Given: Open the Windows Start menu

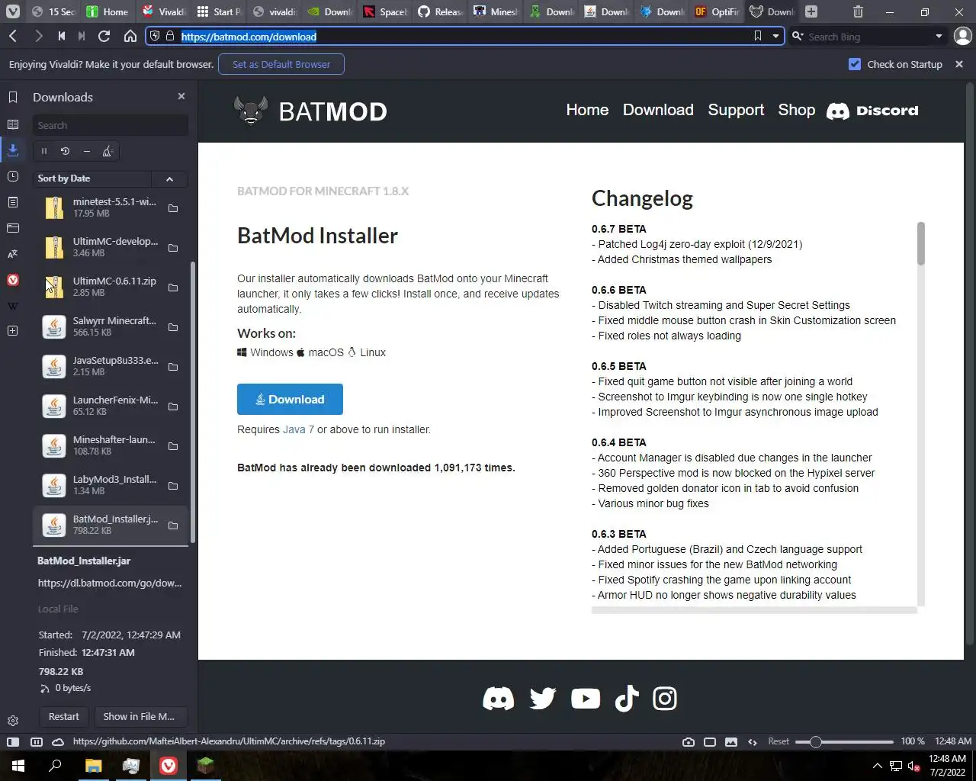Looking at the screenshot, I should 18,766.
